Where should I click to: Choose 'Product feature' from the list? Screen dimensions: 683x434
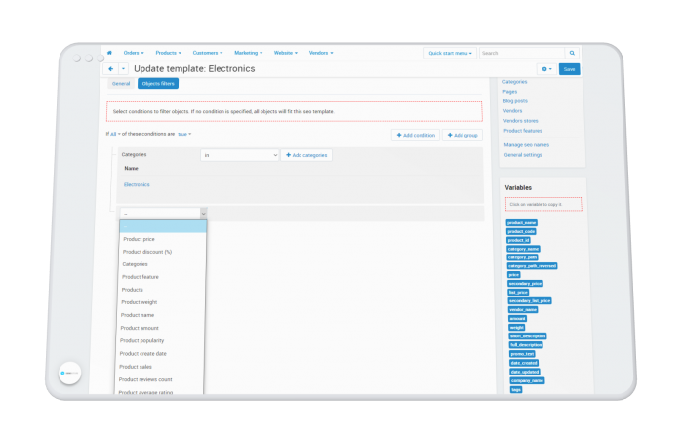[x=141, y=277]
